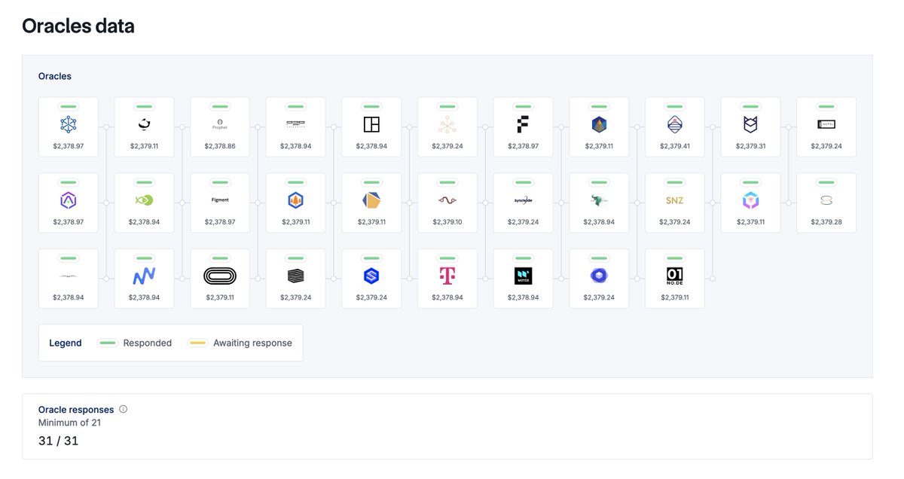This screenshot has height=479, width=904.
Task: Click the "Oracles" section label
Action: tap(55, 76)
